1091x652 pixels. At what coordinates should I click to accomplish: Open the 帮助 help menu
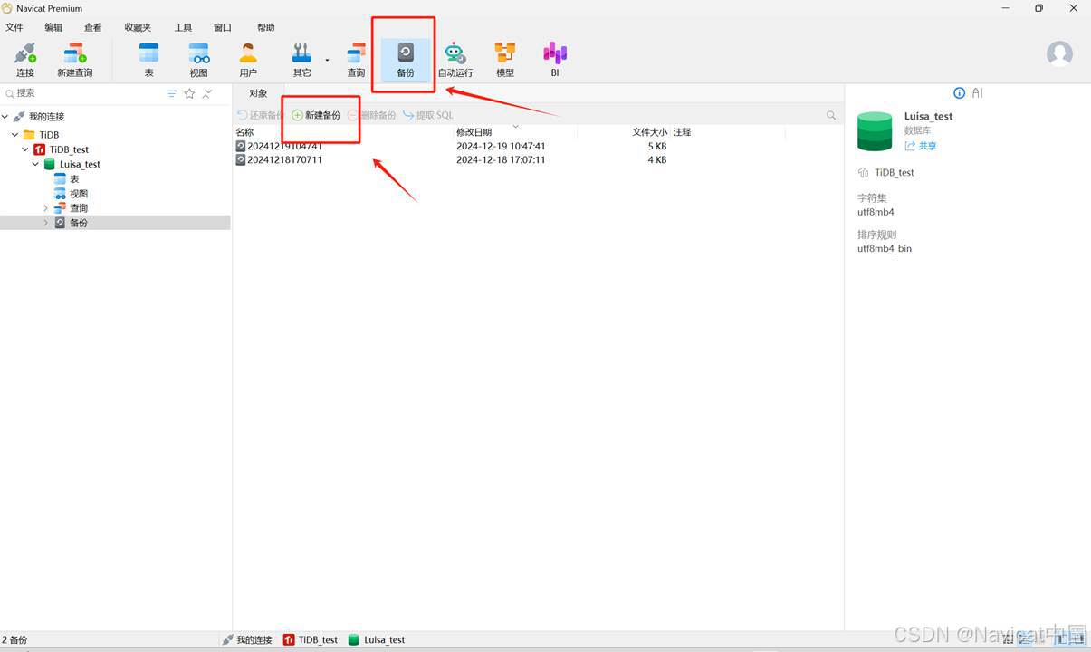coord(265,28)
